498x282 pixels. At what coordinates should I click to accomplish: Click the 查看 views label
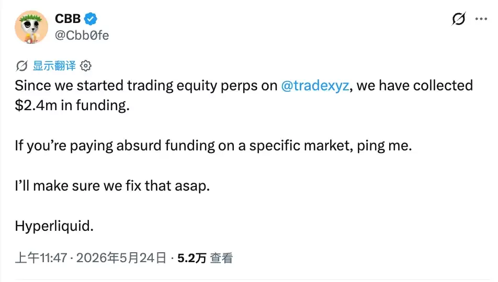click(x=221, y=258)
